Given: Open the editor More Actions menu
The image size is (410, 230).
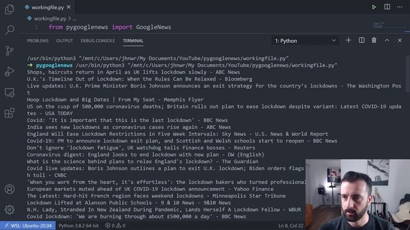Looking at the screenshot, I should pos(400,7).
